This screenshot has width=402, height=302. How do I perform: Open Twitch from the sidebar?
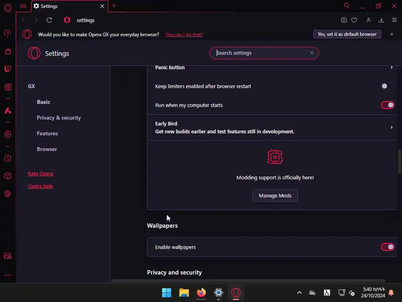pyautogui.click(x=8, y=68)
